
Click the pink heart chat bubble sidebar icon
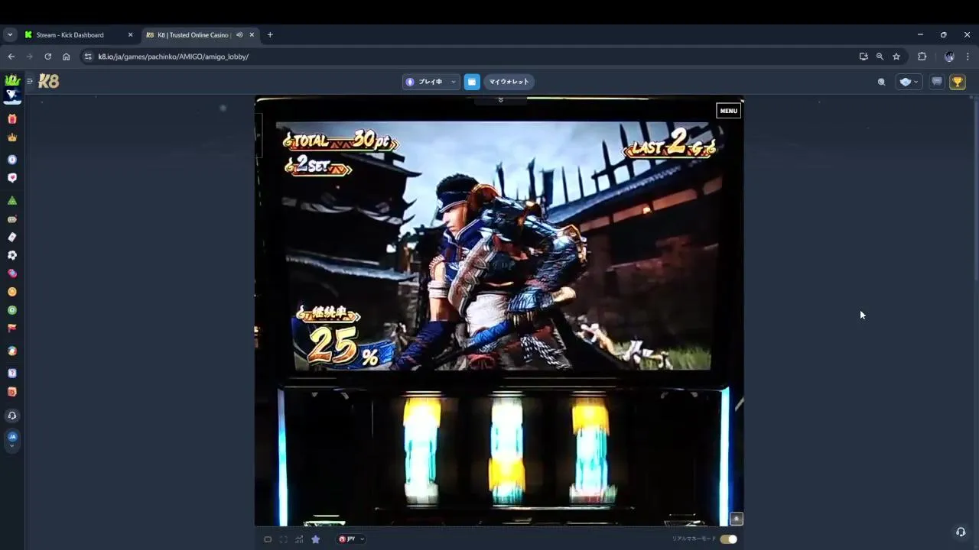[x=11, y=178]
